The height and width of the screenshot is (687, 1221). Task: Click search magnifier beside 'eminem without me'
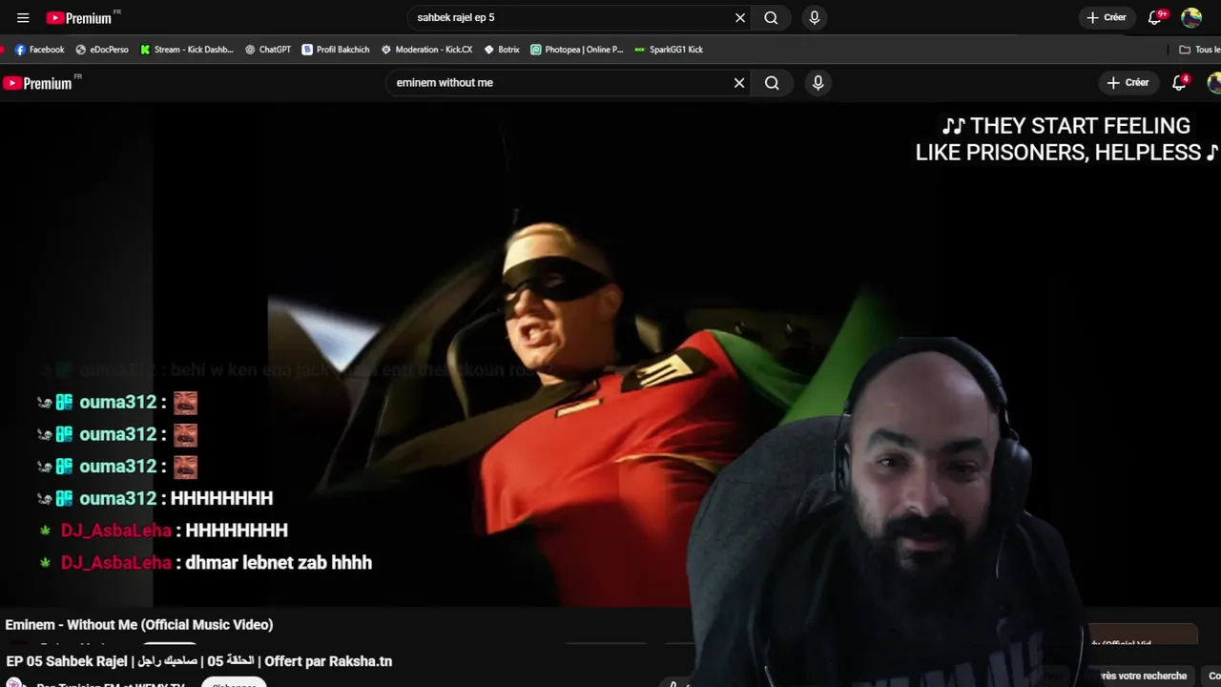pyautogui.click(x=772, y=83)
